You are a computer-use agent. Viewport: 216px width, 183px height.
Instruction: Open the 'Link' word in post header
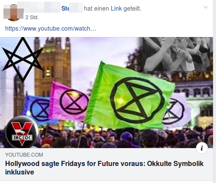click(x=116, y=9)
